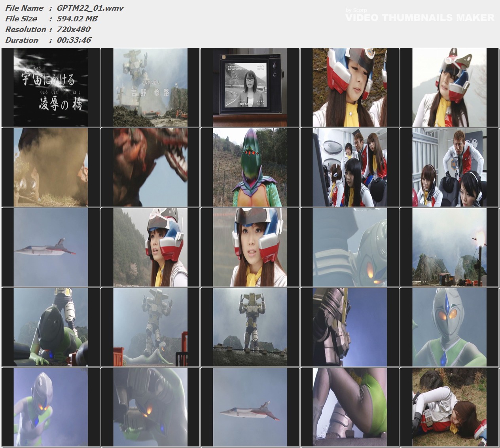Click the 'File Size' label
500x448 pixels.
[x=21, y=19]
